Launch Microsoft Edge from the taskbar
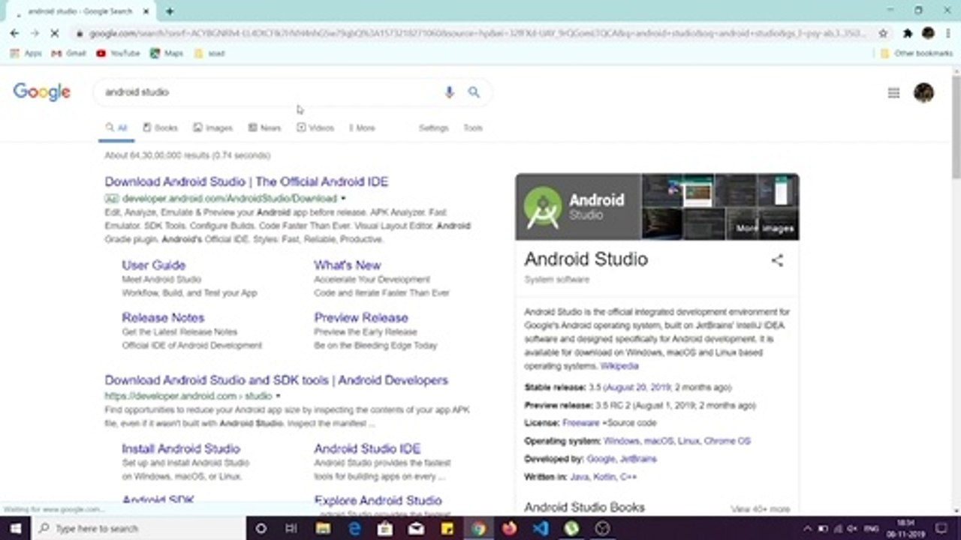This screenshot has height=540, width=961. click(354, 528)
